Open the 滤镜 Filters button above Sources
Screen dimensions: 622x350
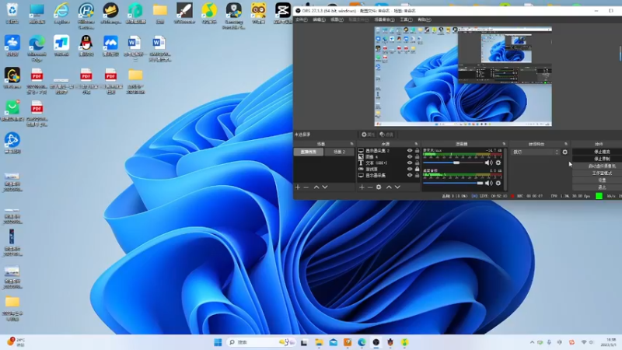click(386, 135)
